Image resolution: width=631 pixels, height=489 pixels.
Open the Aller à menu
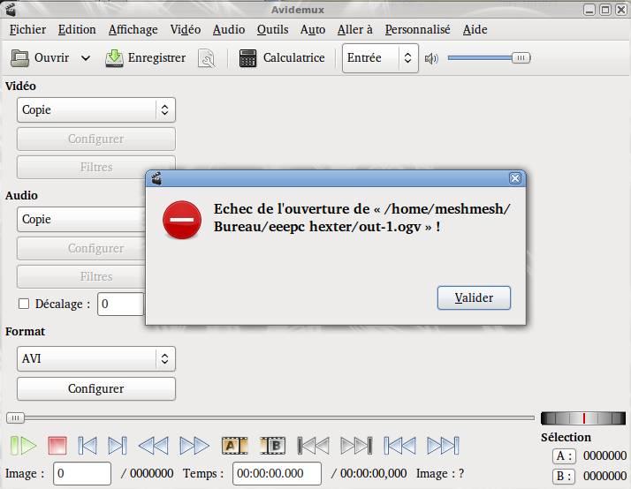click(355, 30)
